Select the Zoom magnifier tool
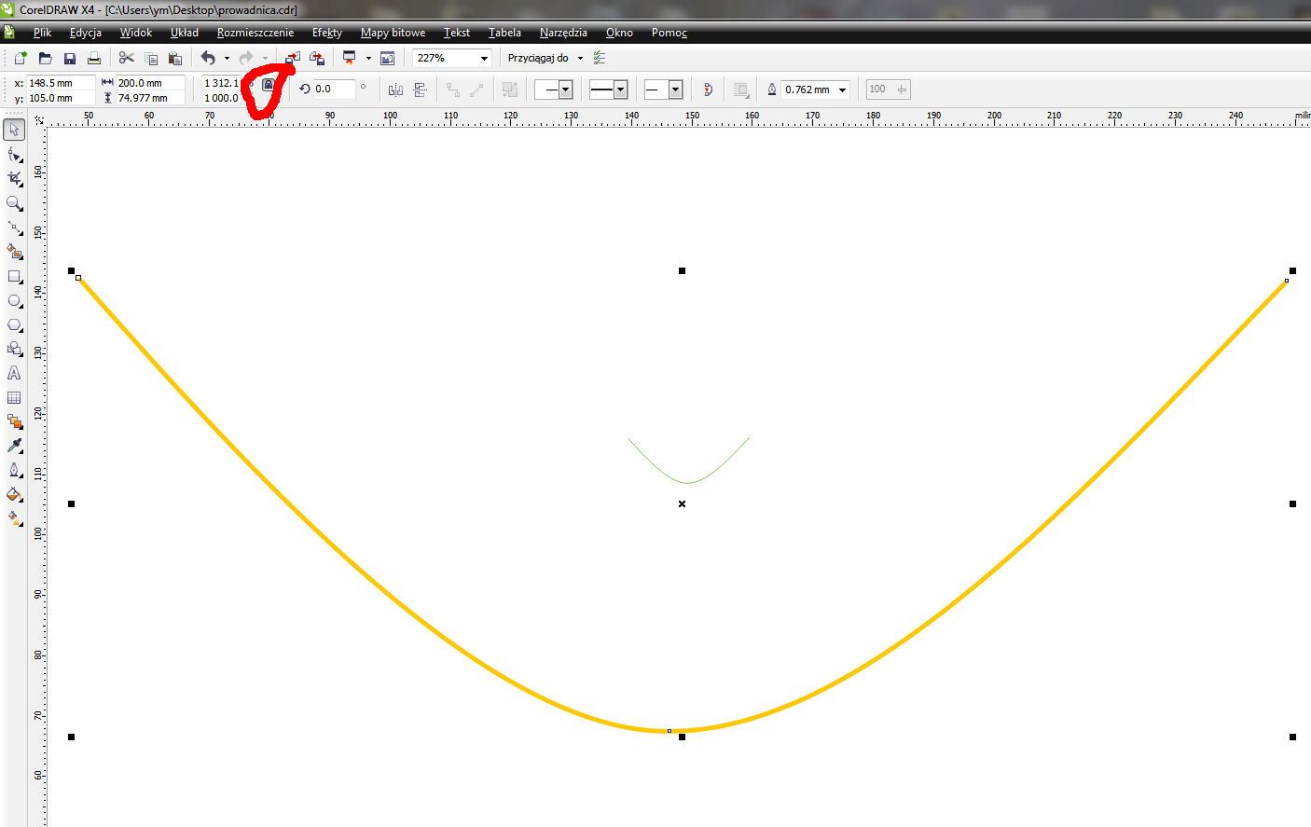This screenshot has height=827, width=1311. (14, 203)
